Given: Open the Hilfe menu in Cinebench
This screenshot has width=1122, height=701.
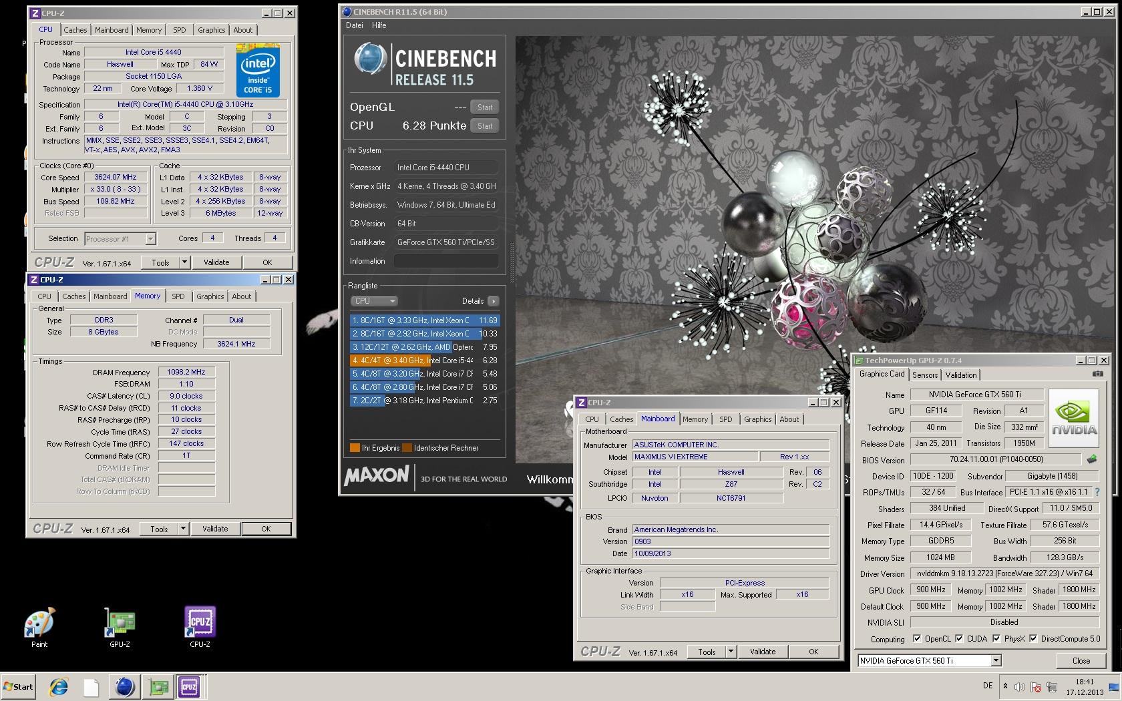Looking at the screenshot, I should (x=379, y=25).
